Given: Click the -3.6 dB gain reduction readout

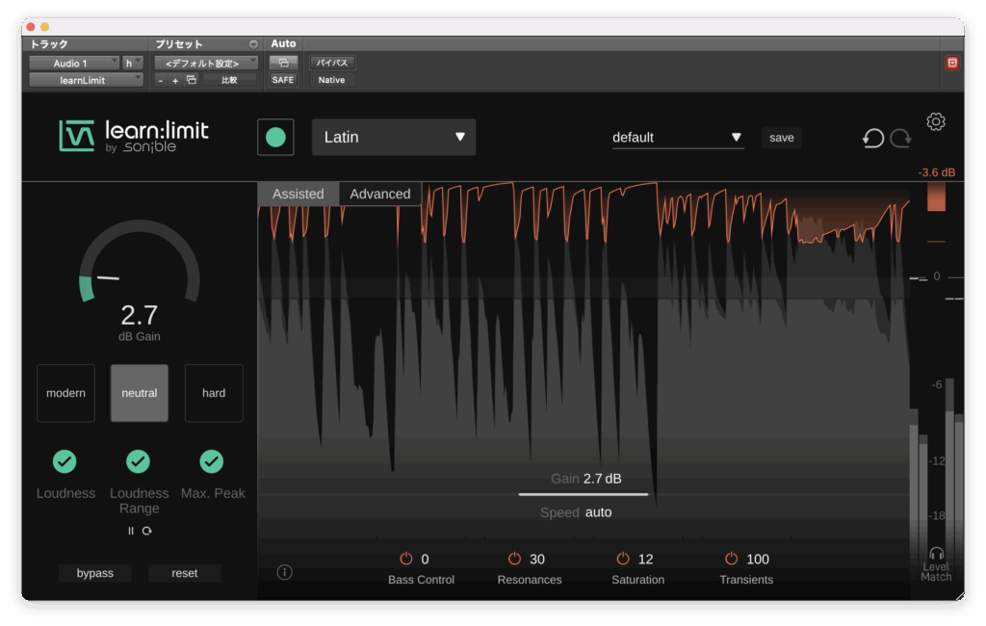Looking at the screenshot, I should pyautogui.click(x=936, y=172).
